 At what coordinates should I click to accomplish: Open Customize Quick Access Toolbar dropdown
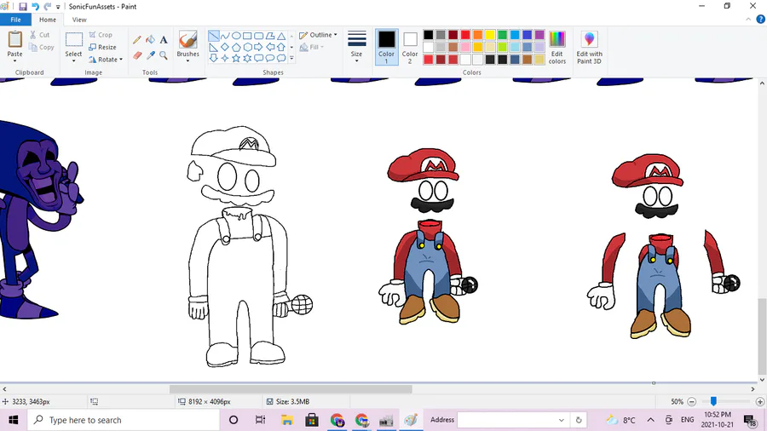coord(58,7)
